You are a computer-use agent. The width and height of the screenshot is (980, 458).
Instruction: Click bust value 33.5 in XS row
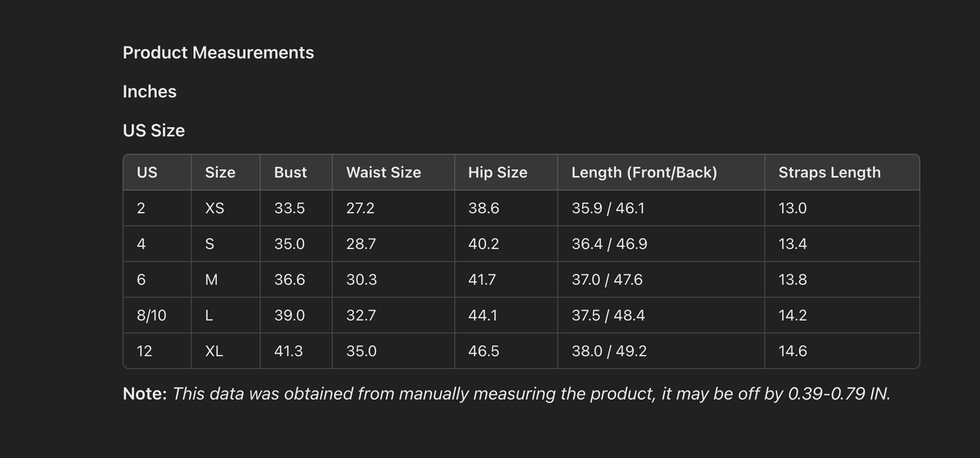tap(290, 209)
